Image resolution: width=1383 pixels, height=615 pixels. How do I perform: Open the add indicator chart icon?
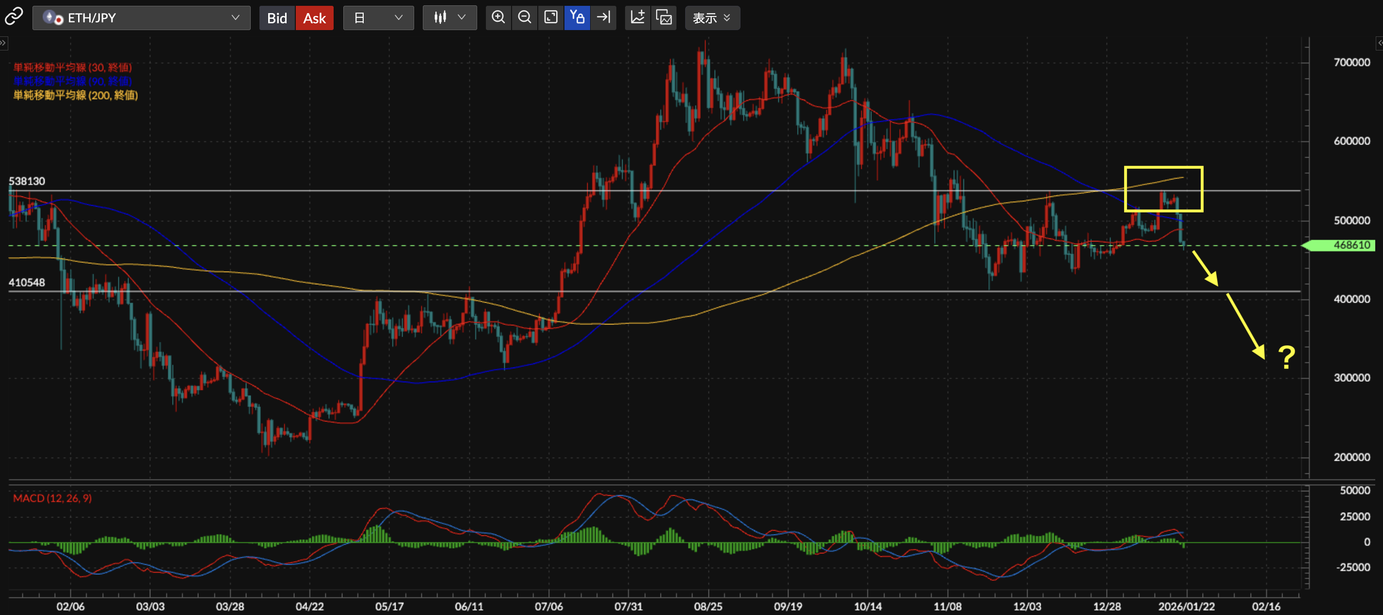click(x=637, y=18)
